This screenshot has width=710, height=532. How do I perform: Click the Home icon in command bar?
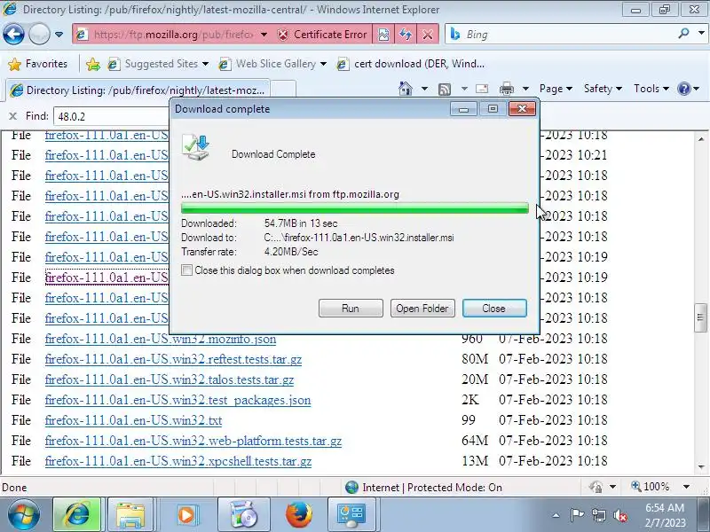(x=406, y=88)
